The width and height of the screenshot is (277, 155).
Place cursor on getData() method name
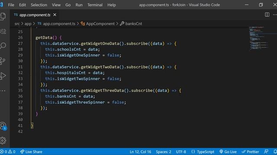(44, 37)
